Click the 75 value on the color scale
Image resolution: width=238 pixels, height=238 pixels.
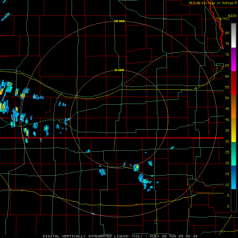tap(227, 44)
